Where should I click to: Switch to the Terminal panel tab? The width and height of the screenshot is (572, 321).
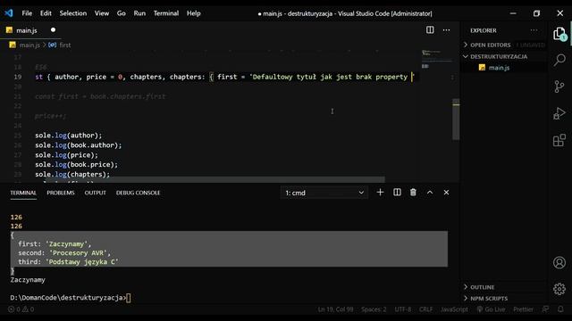[23, 193]
